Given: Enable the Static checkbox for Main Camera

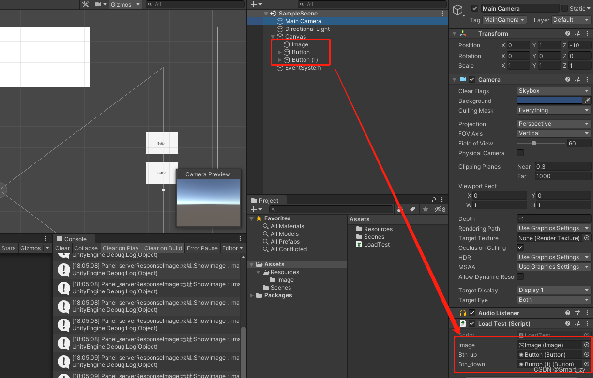Looking at the screenshot, I should tap(564, 8).
